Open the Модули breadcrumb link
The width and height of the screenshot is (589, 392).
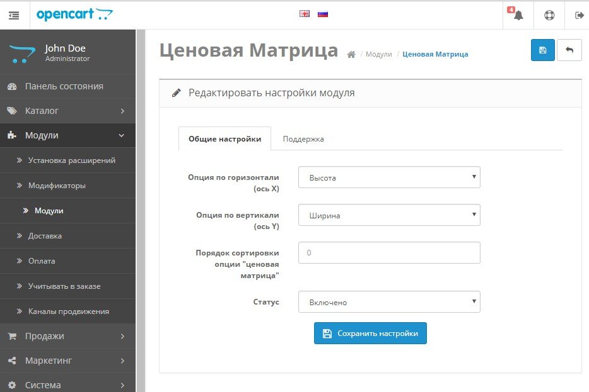[379, 55]
